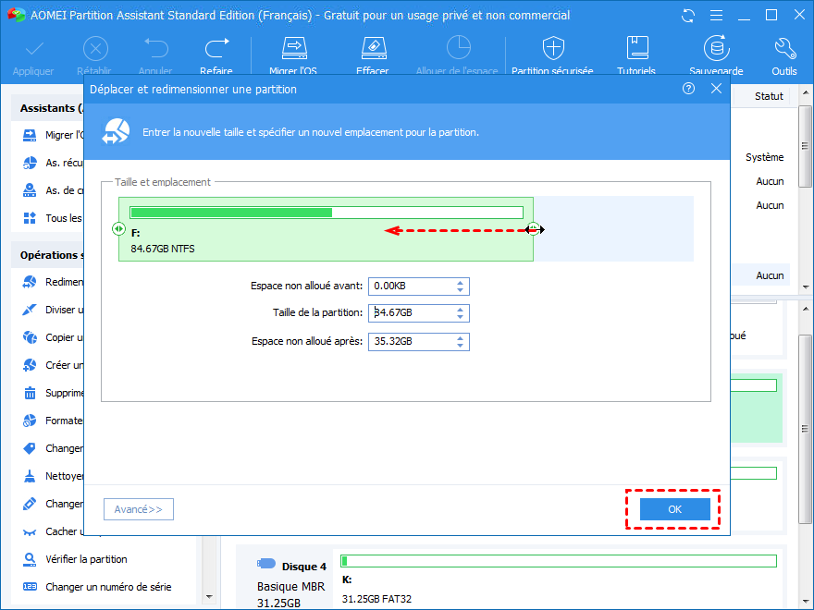Confirm with the OK button
This screenshot has width=814, height=610.
tap(675, 509)
